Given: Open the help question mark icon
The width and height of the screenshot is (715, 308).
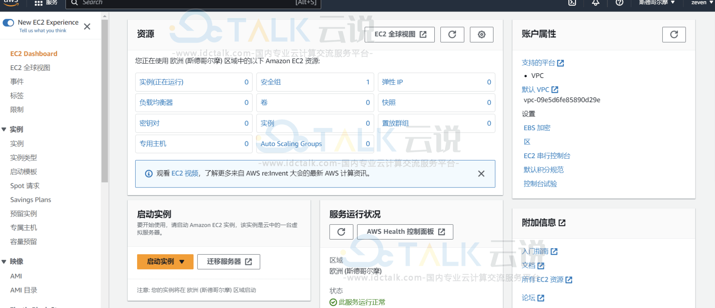Looking at the screenshot, I should click(x=619, y=3).
